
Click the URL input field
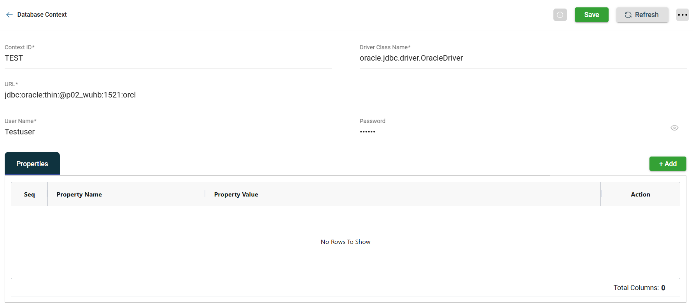tap(345, 95)
